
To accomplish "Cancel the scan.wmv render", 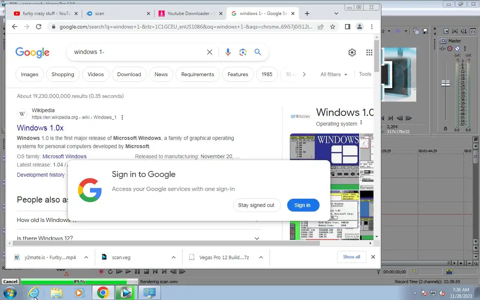I will pos(10,282).
